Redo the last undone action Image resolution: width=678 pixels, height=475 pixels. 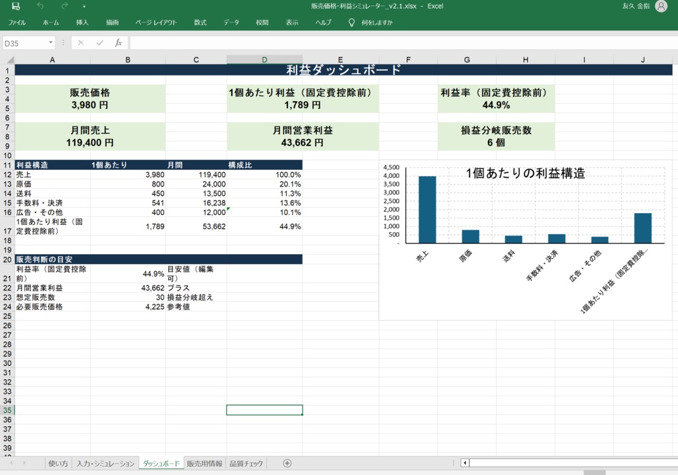click(65, 6)
